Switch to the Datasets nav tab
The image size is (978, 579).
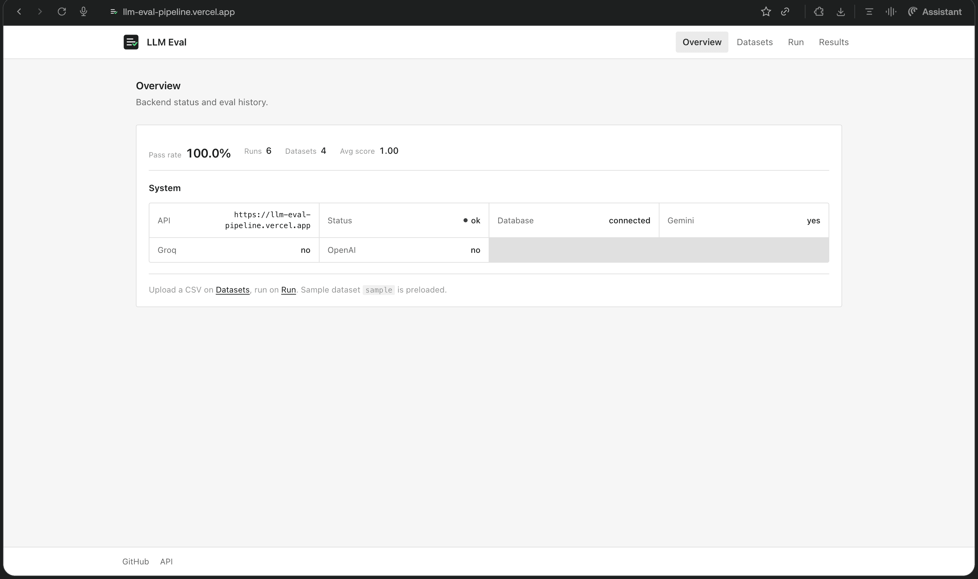754,42
